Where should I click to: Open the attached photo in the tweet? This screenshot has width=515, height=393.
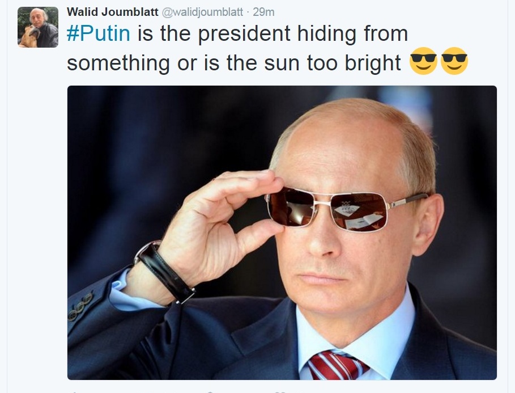pyautogui.click(x=282, y=233)
